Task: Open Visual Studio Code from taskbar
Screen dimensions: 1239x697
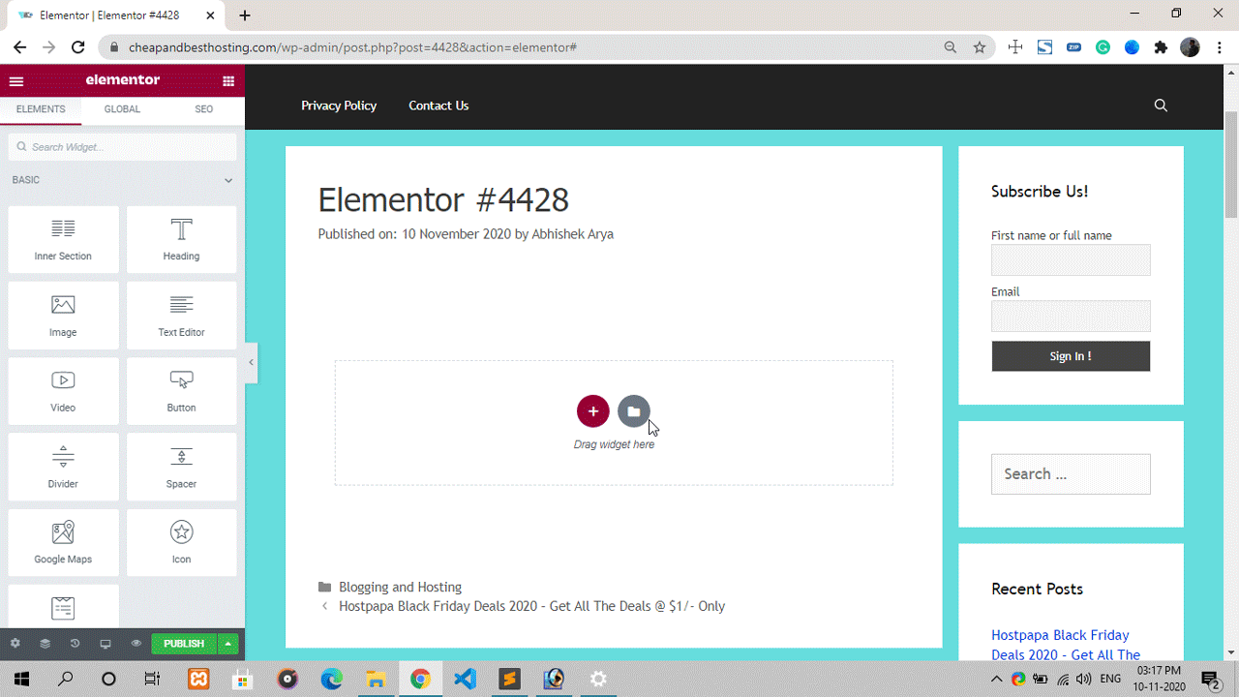Action: tap(465, 680)
